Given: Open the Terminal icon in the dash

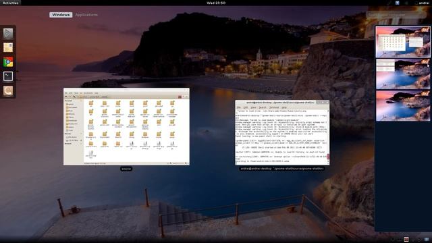Looking at the screenshot, I should click(x=8, y=76).
